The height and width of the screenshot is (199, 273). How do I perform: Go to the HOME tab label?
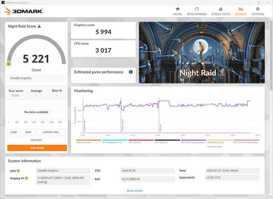tap(177, 14)
